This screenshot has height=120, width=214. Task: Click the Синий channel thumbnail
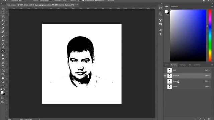click(x=170, y=87)
